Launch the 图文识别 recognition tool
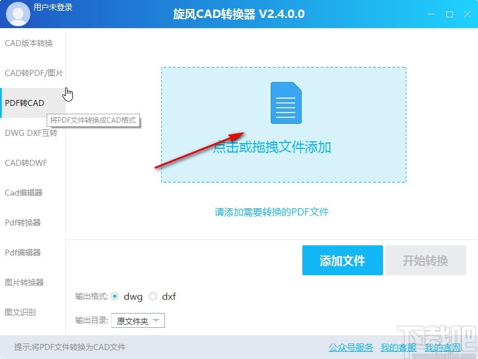The height and width of the screenshot is (359, 478). coord(22,312)
